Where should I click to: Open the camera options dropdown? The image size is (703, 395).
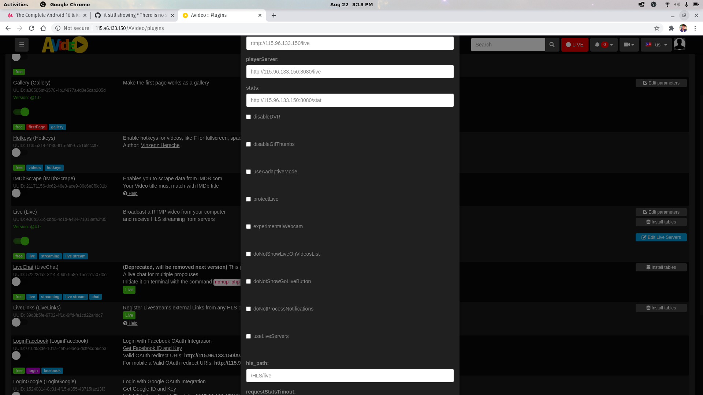(629, 44)
